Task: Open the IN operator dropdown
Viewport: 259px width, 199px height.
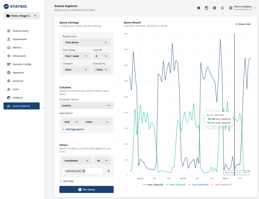Action: pos(103,161)
